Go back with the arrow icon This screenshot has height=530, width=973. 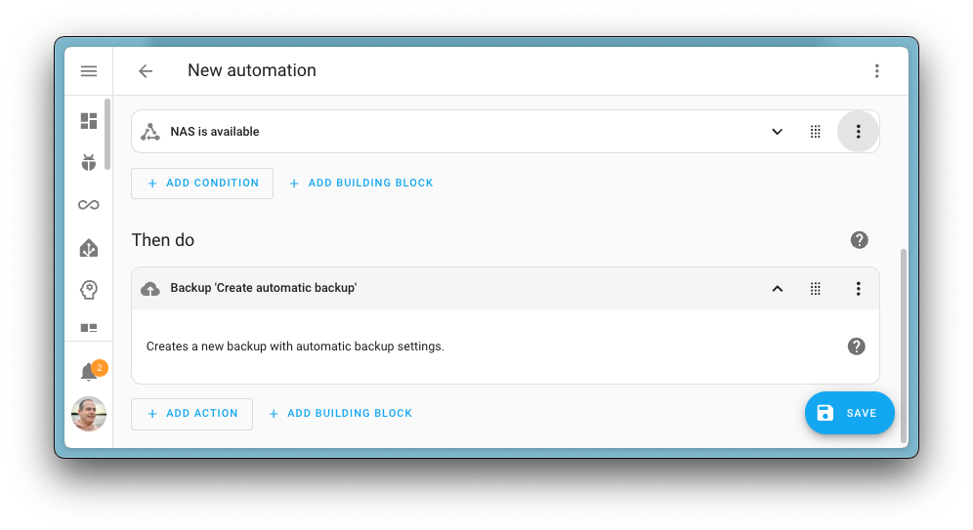146,71
